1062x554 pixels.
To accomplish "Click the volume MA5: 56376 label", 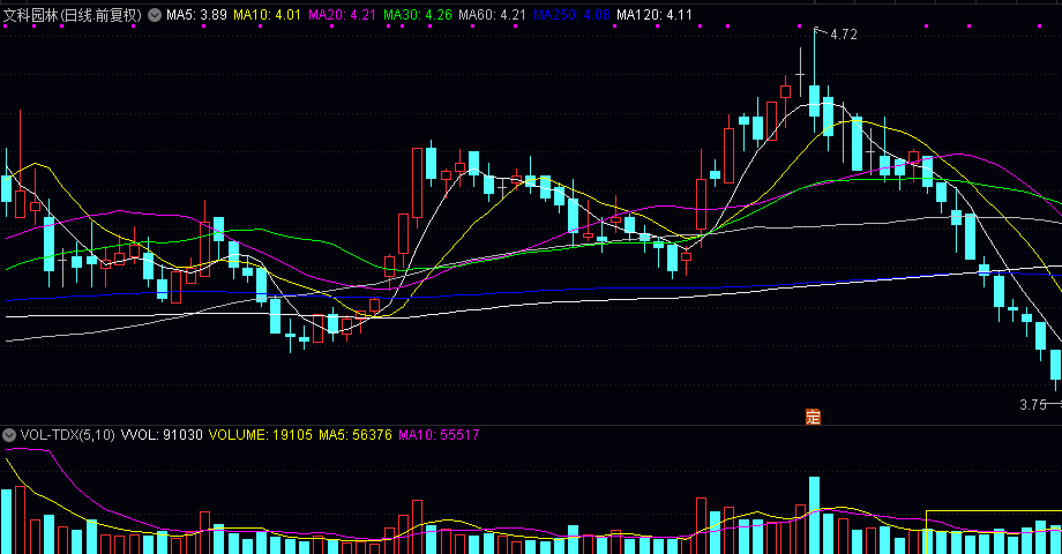I will [356, 435].
